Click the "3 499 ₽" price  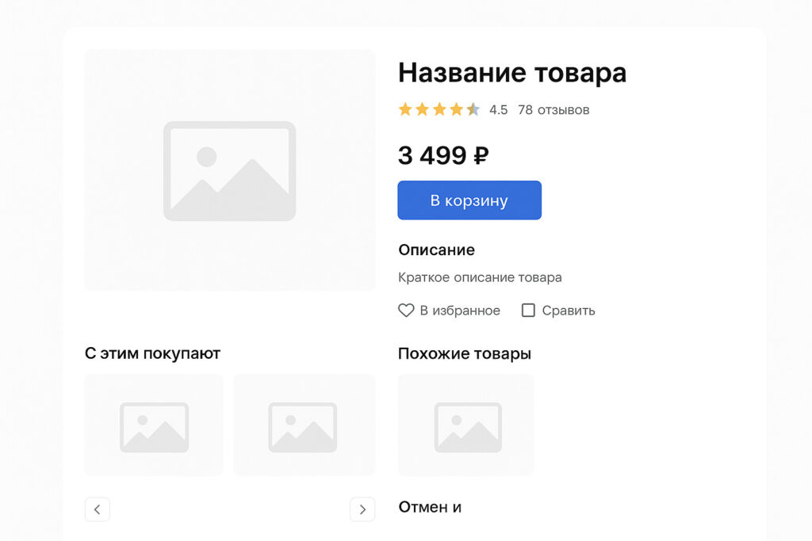coord(443,155)
